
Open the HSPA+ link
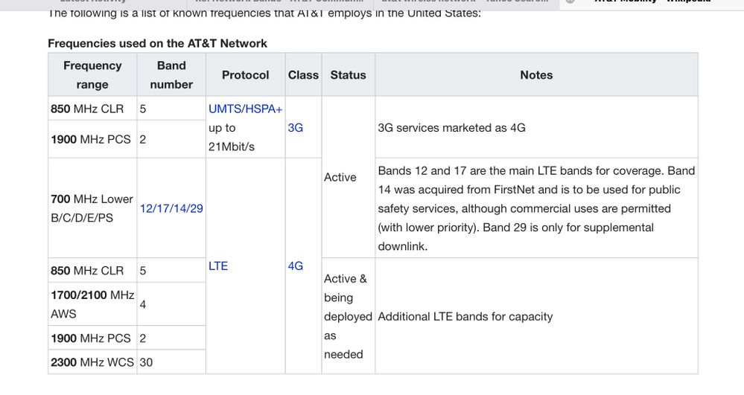264,109
